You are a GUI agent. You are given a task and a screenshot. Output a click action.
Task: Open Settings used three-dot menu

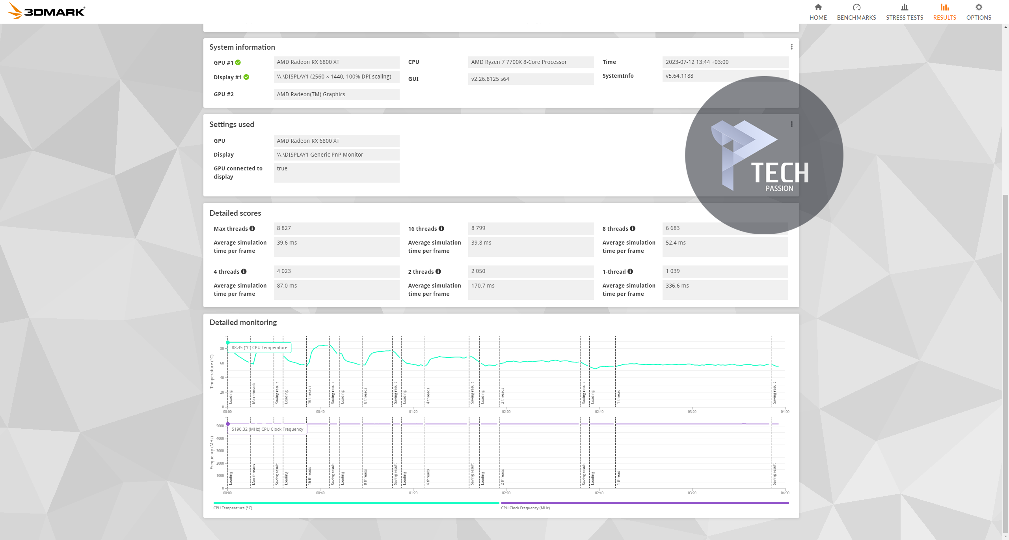(x=791, y=124)
